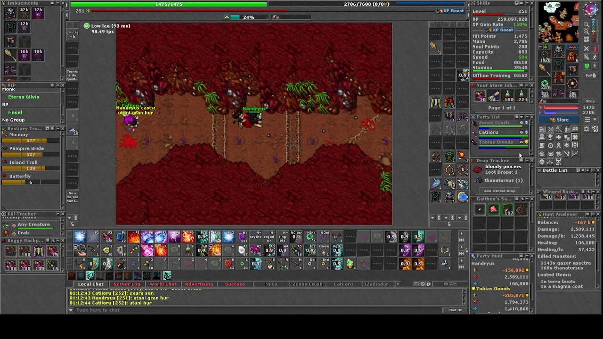
Task: Use the green crystal action slot
Action: [x=350, y=264]
